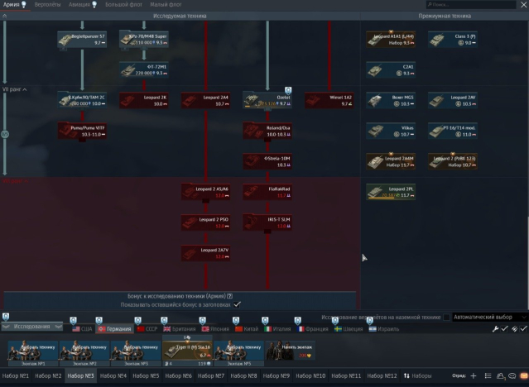
Task: Select the Tiger II (H) Sla.16 crew slot
Action: coord(187,351)
